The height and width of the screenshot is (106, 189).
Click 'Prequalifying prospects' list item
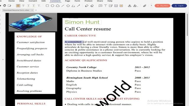(32, 48)
